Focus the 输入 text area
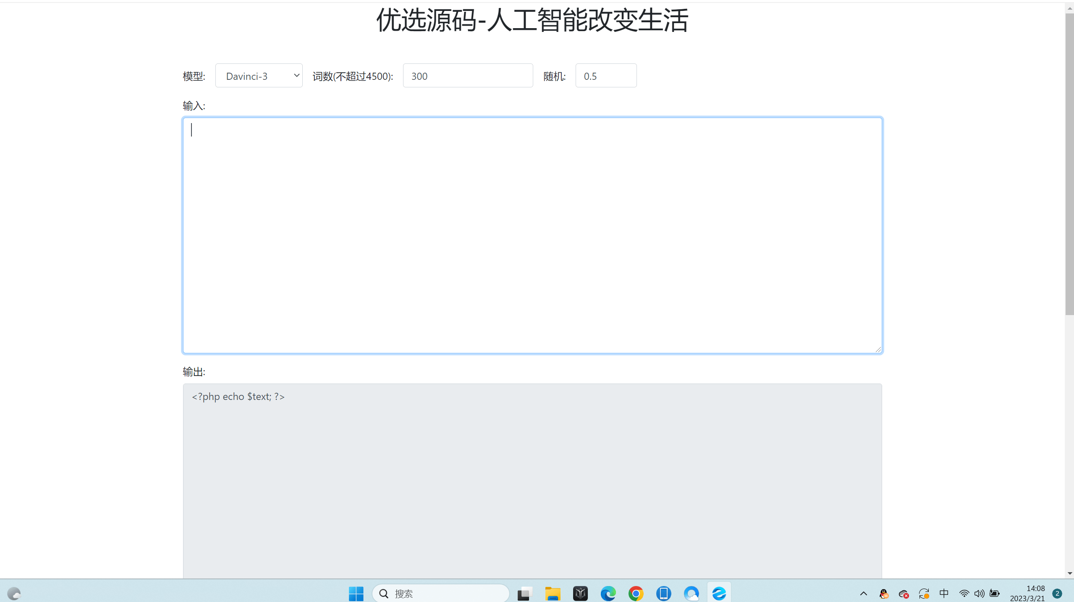 coord(532,235)
